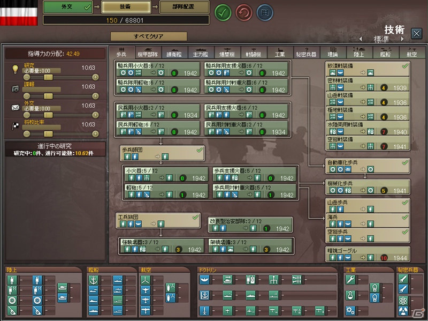Click the anchor icon in 艦船 panel

click(x=93, y=280)
